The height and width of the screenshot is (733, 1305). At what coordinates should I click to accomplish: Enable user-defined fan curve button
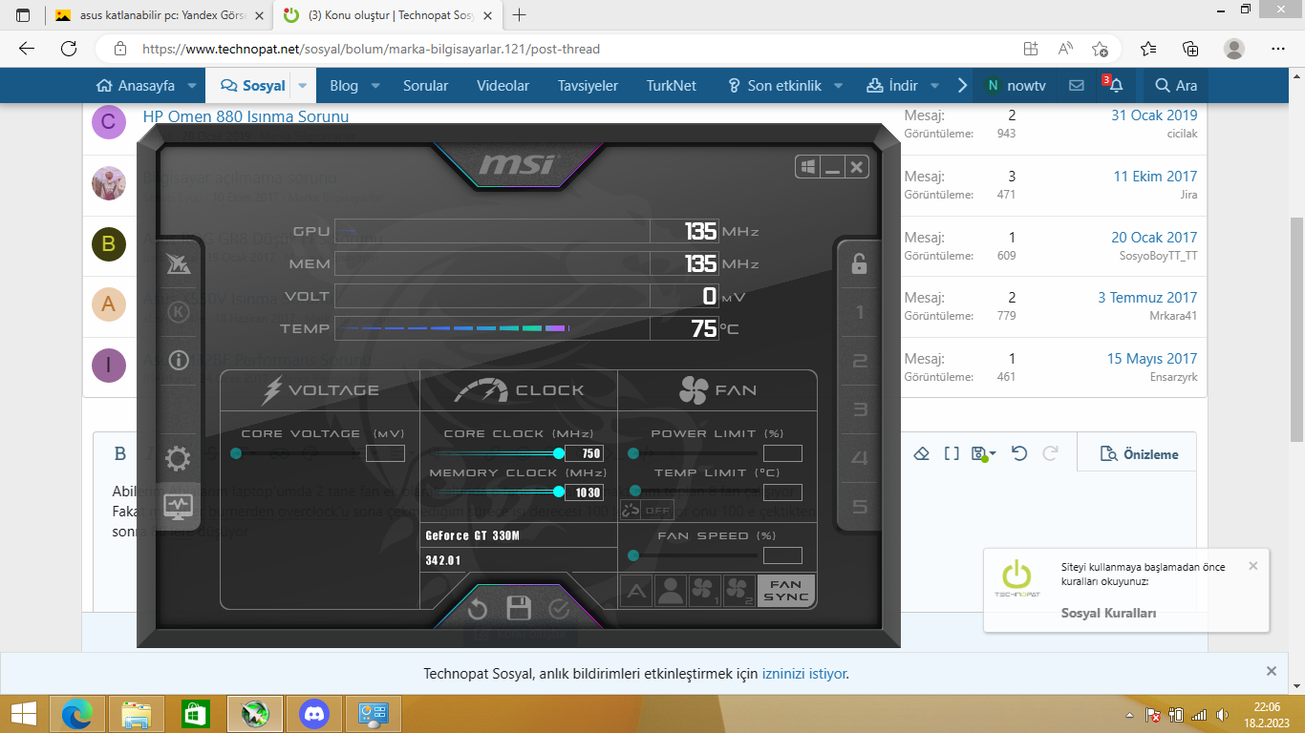click(671, 592)
